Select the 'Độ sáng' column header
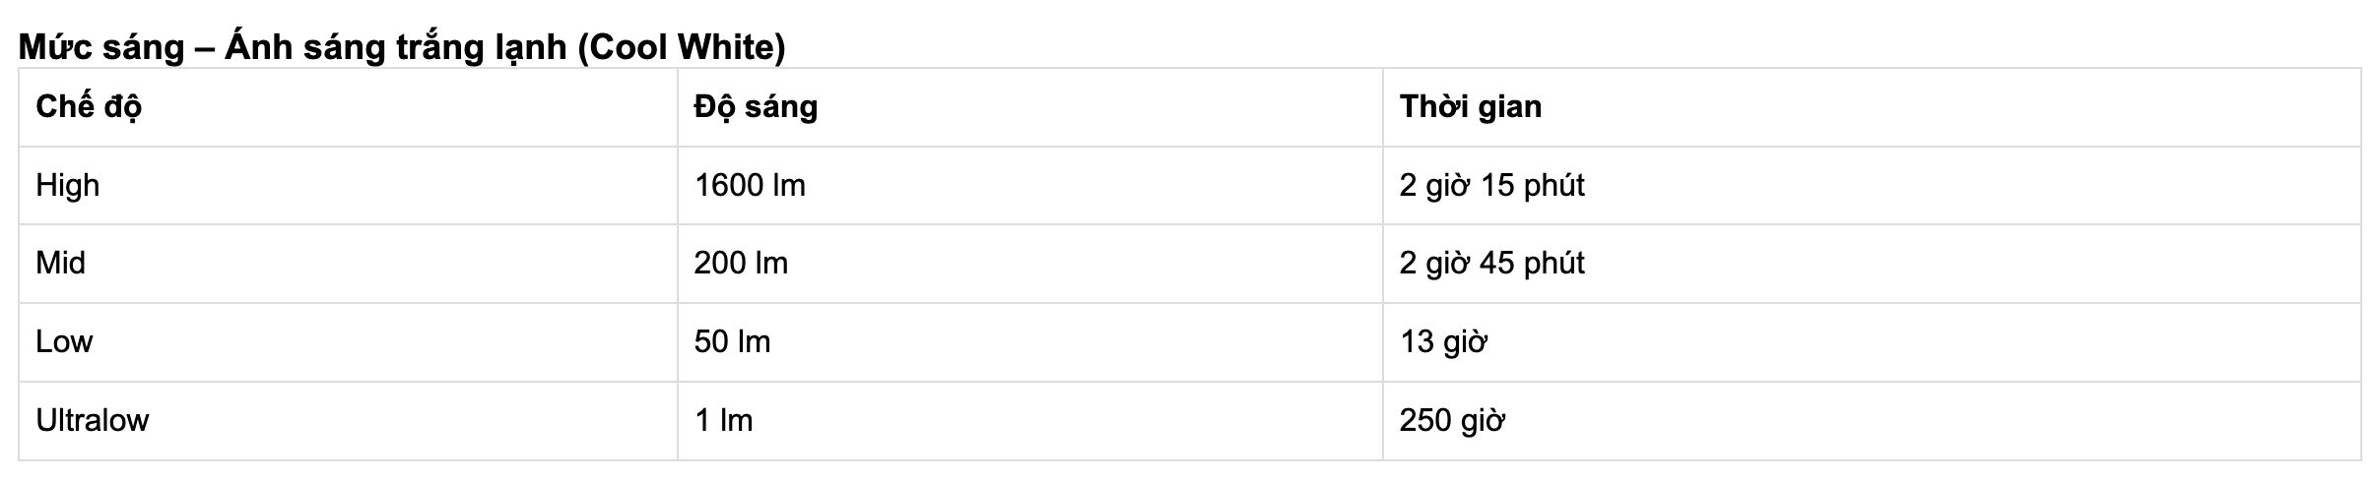 pyautogui.click(x=756, y=106)
